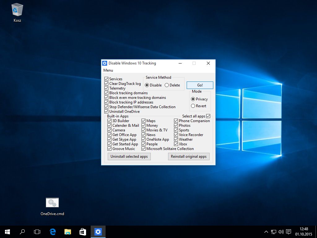Toggle Camera app checkbox
The width and height of the screenshot is (317, 238).
[109, 130]
